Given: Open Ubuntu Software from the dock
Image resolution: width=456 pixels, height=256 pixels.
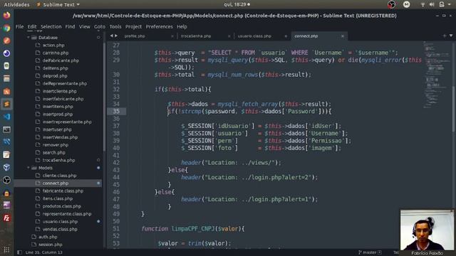Looking at the screenshot, I should point(6,92).
